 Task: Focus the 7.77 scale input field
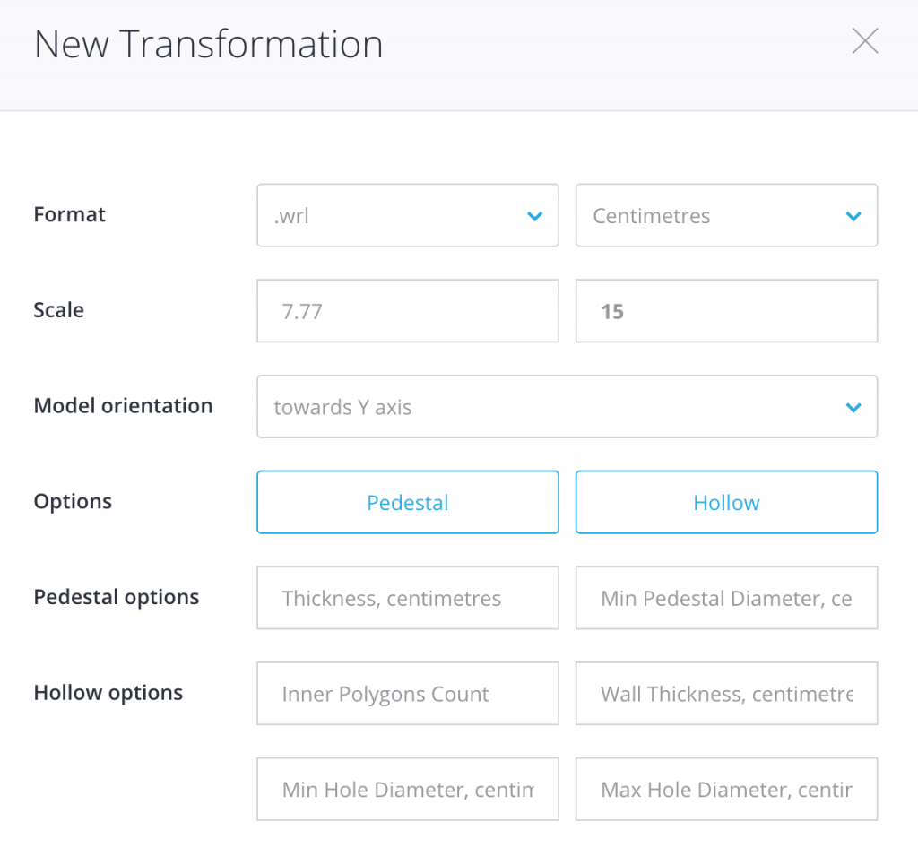(407, 311)
